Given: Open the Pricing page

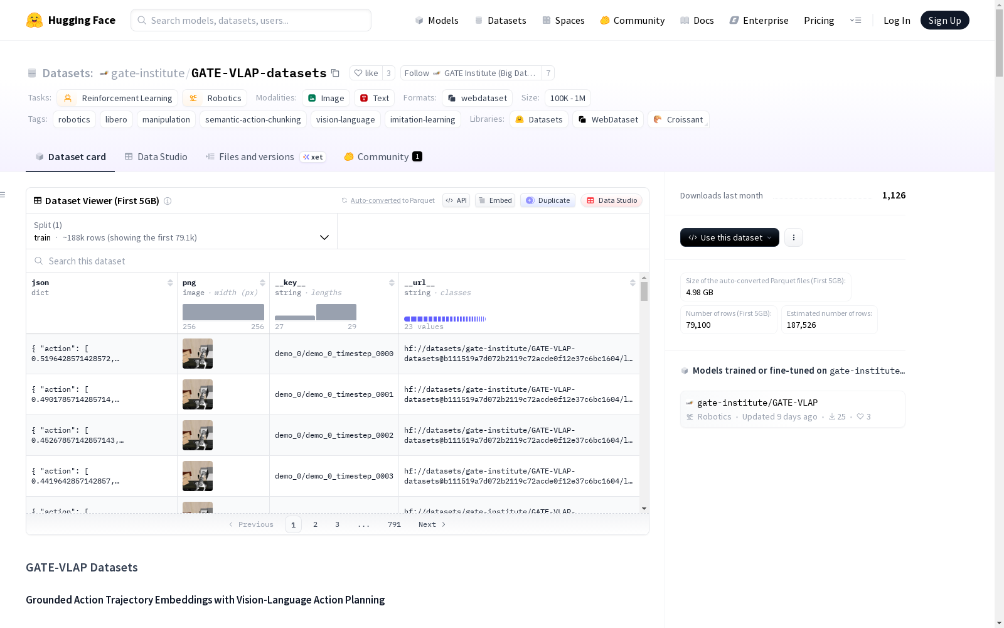Looking at the screenshot, I should (x=819, y=20).
